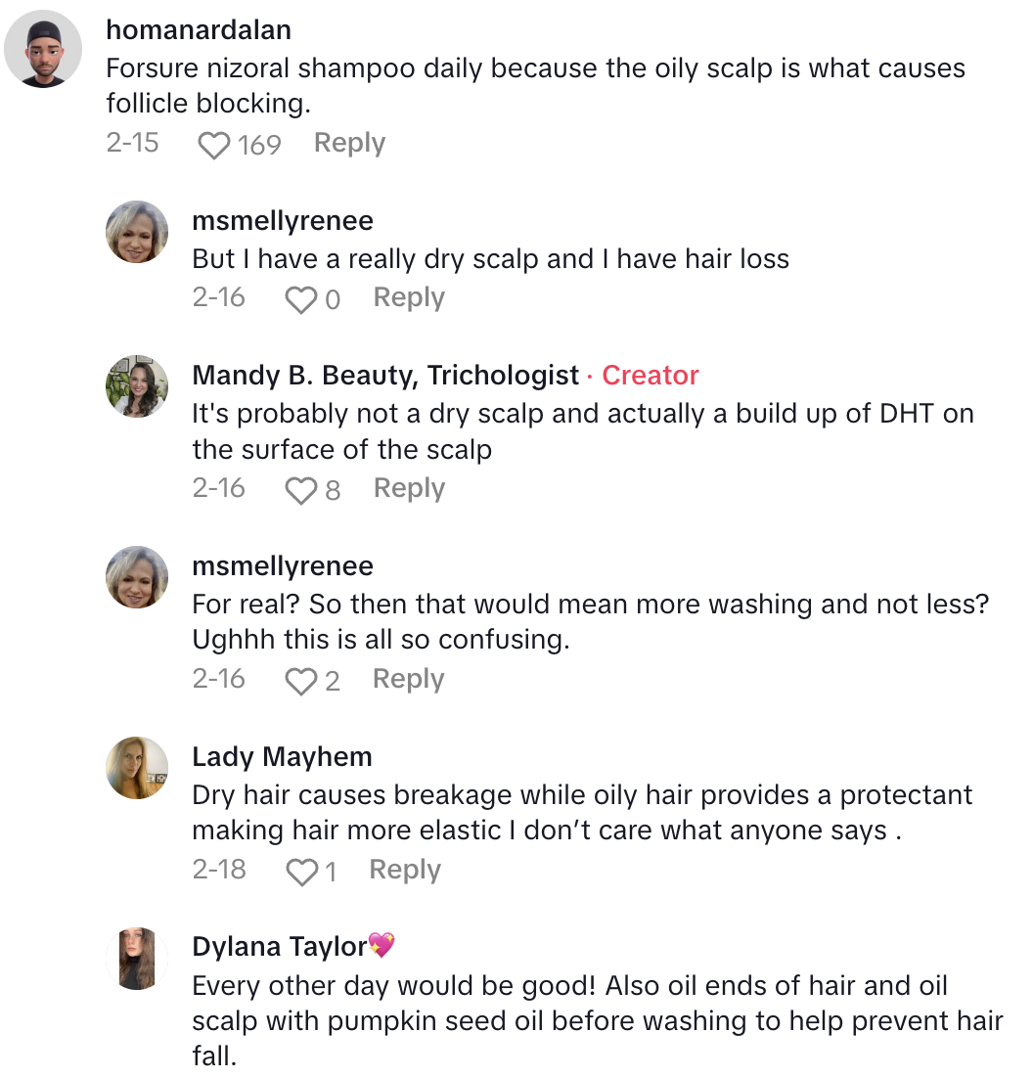The image size is (1033, 1078).
Task: Reply to msmellyrenee's dry scalp comment
Action: 409,297
